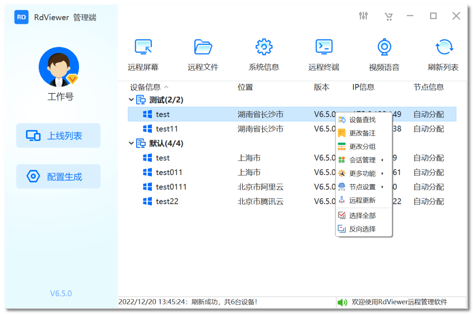Viewport: 473px width, 314px height.
Task: Click the 工作号 user avatar
Action: click(x=59, y=67)
